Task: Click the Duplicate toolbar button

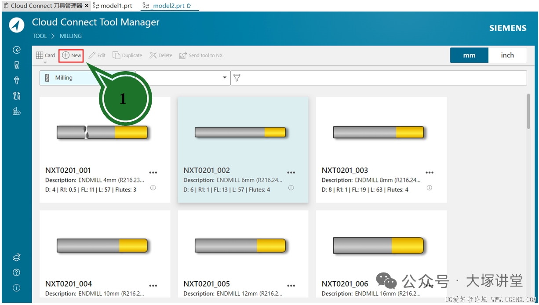Action: [x=127, y=55]
